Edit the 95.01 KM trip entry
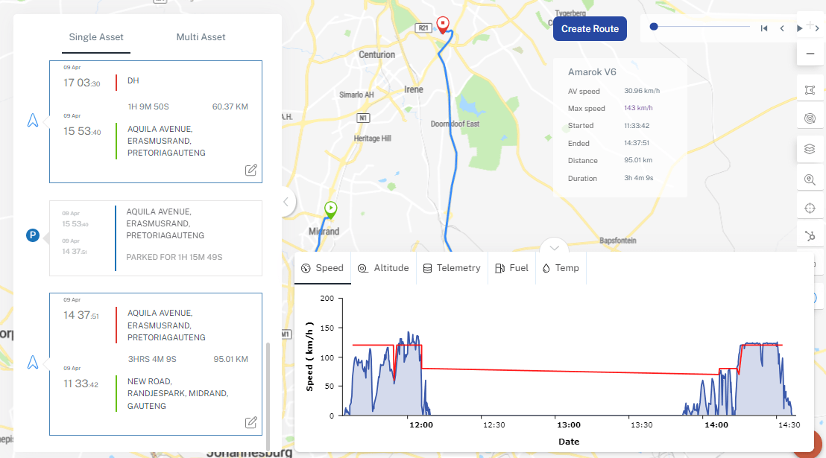 pos(251,422)
